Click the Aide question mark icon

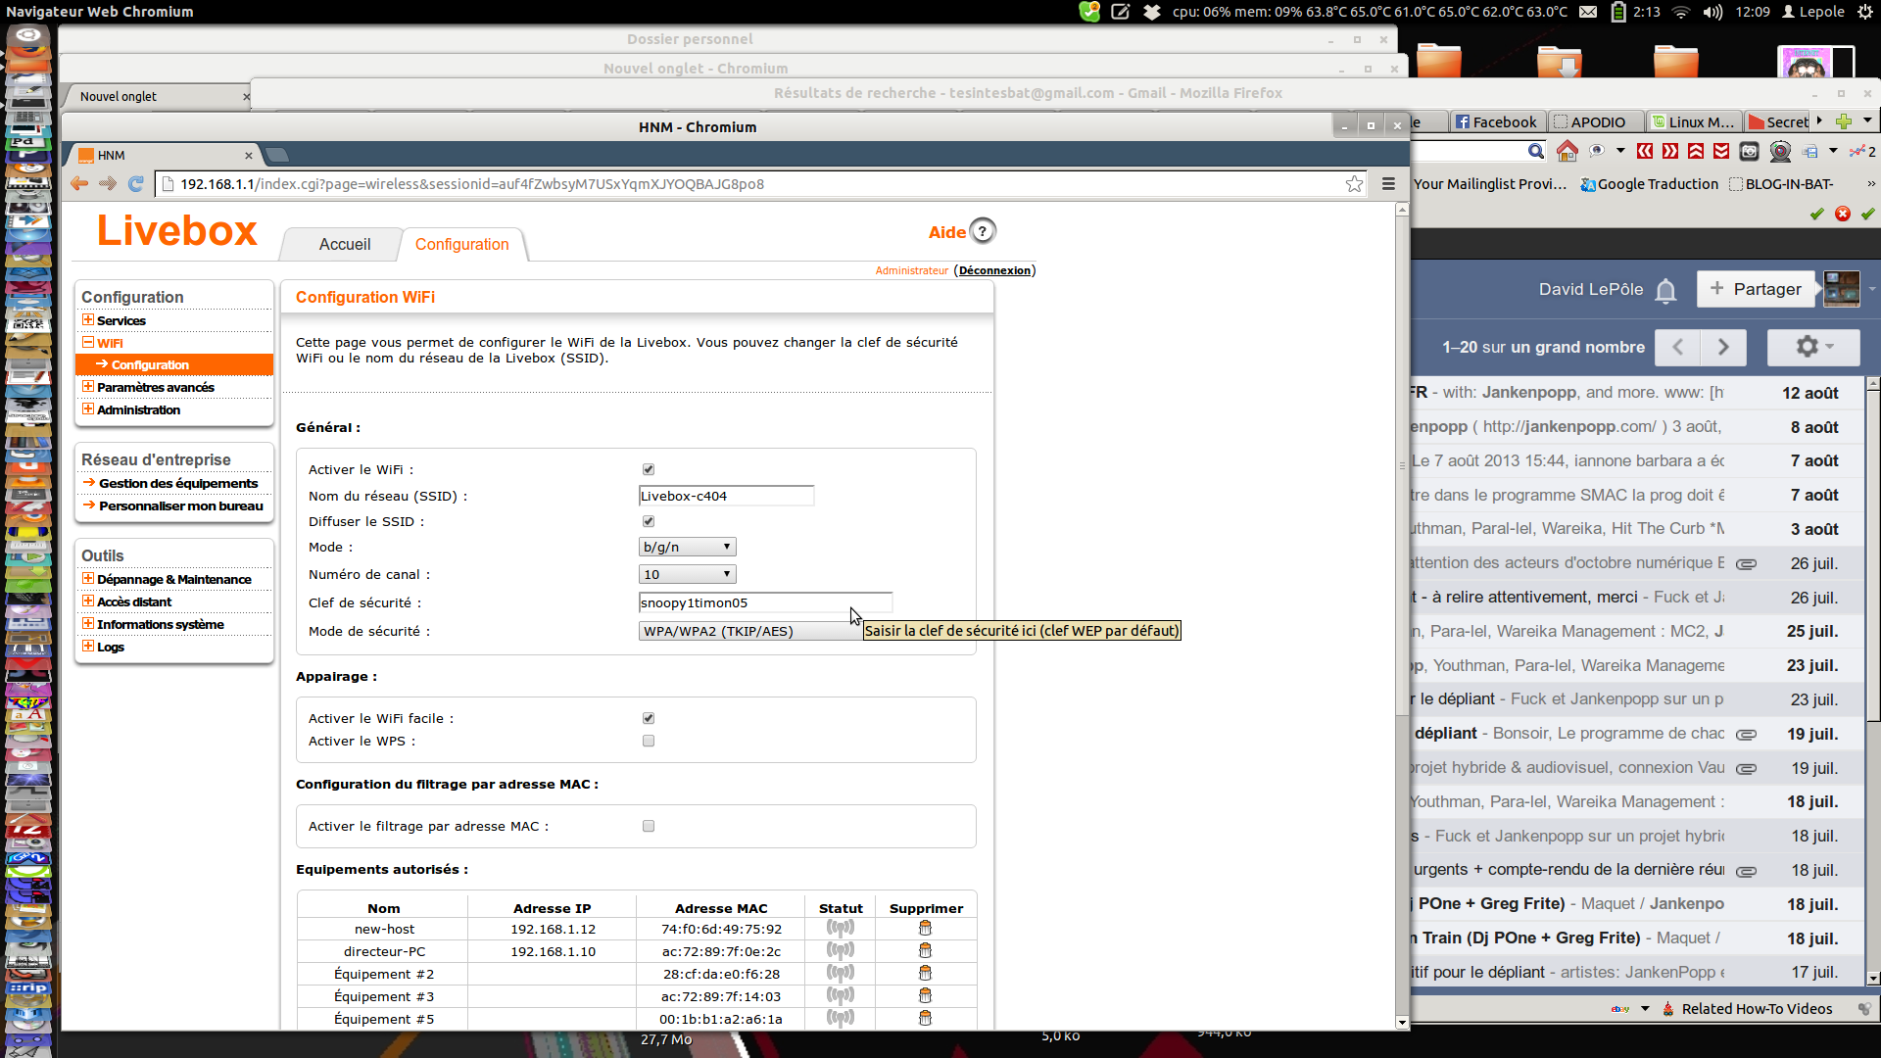982,231
